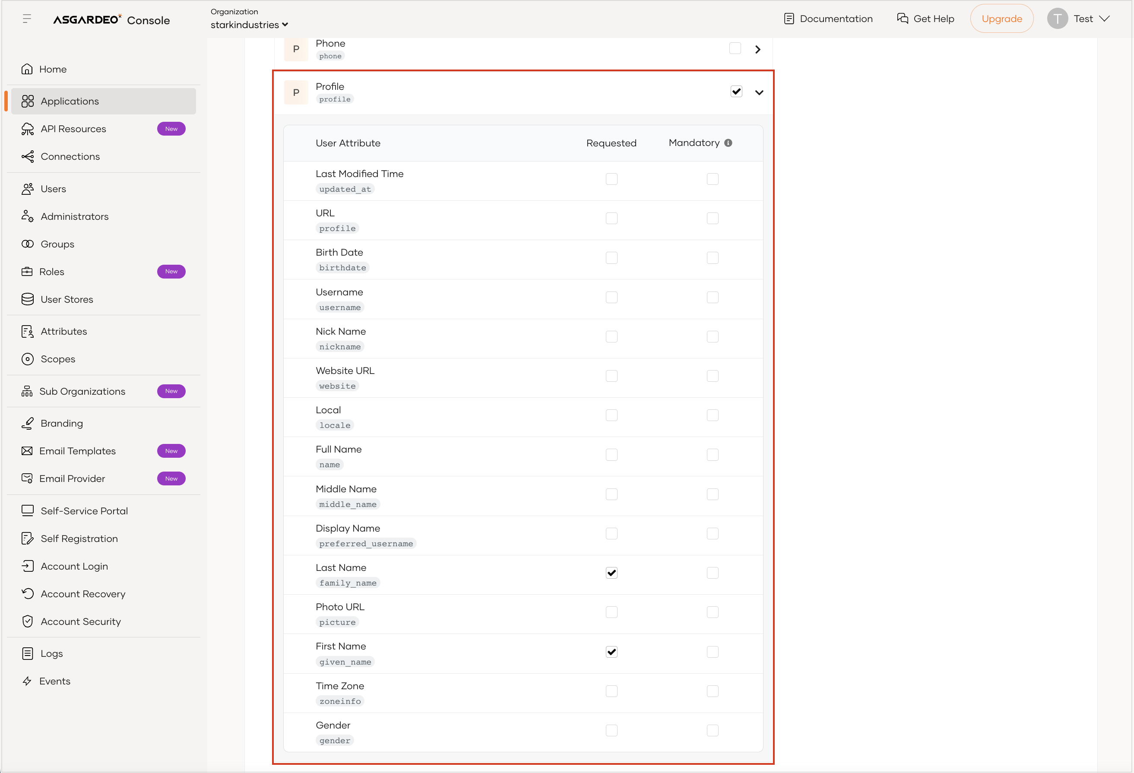Collapse the Profile scope section

click(759, 92)
